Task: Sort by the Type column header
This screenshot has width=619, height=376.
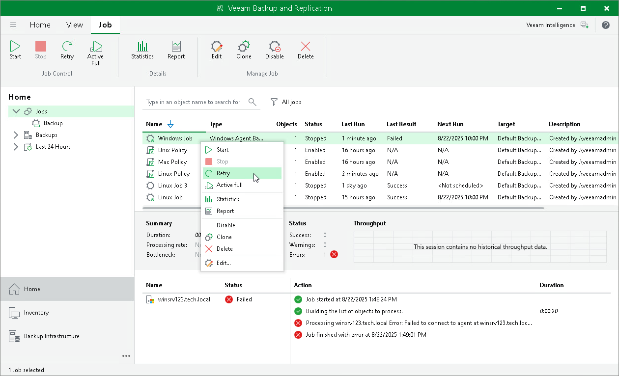Action: click(x=216, y=124)
